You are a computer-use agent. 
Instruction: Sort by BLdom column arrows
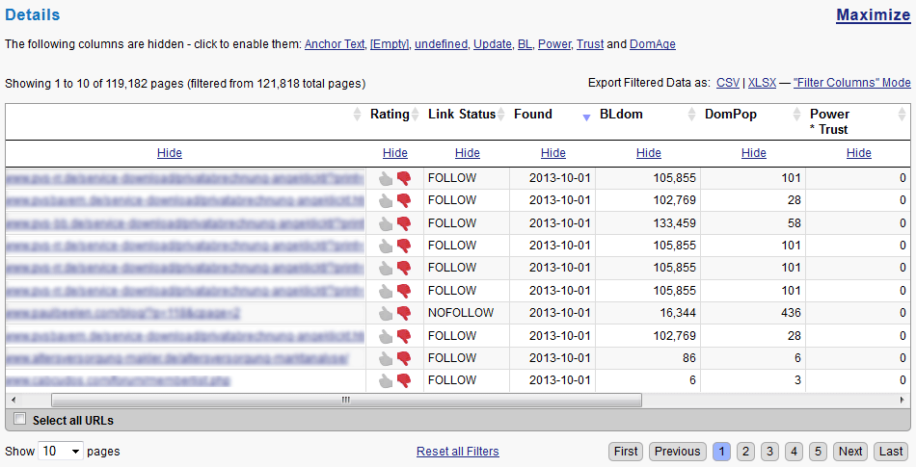point(691,115)
